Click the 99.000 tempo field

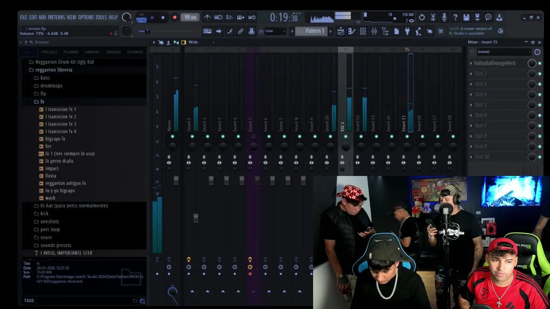click(x=190, y=18)
